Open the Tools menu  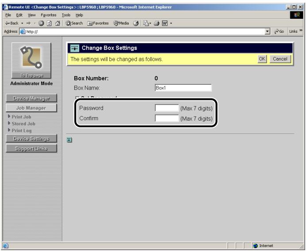(x=66, y=15)
